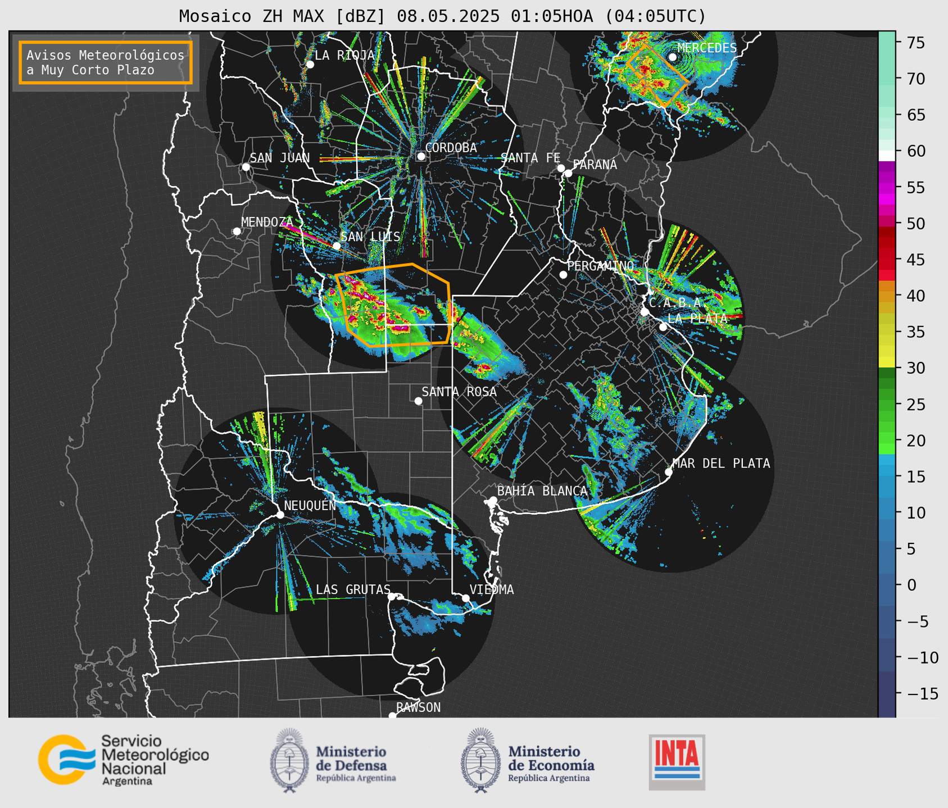948x808 pixels.
Task: Select the Las Grutas city marker
Action: click(x=392, y=597)
